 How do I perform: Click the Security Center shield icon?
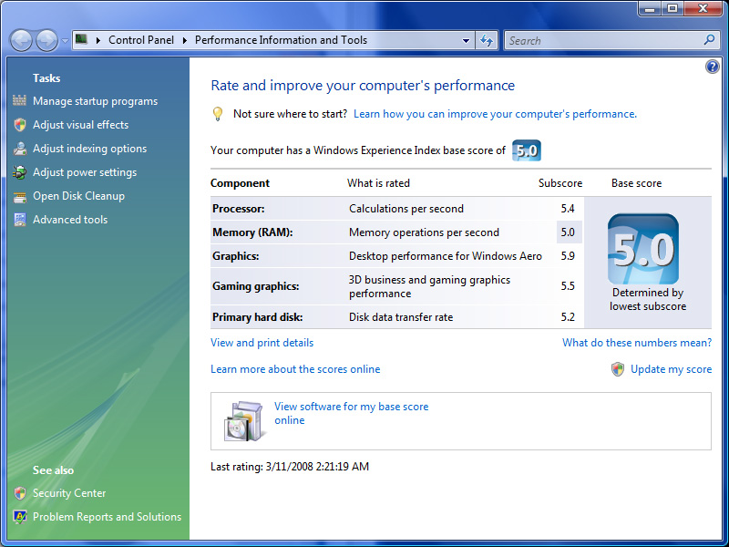(19, 493)
